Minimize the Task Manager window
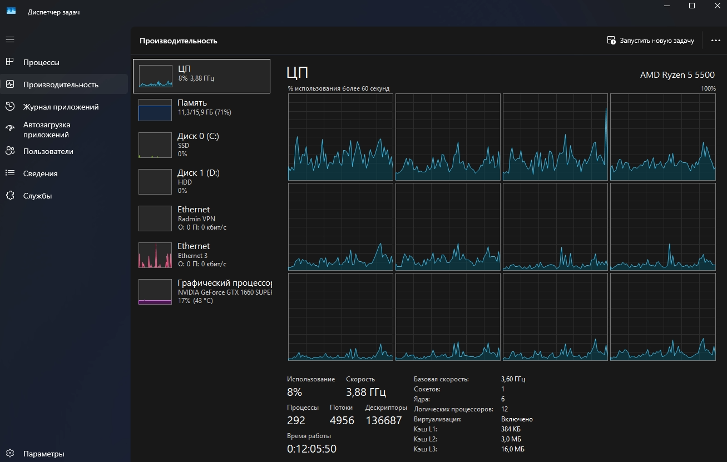The image size is (727, 462). [667, 6]
